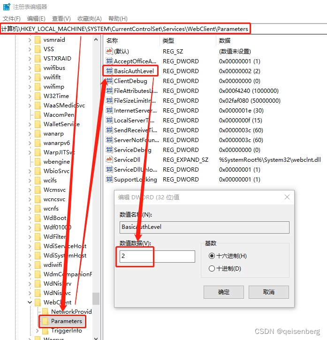The width and height of the screenshot is (327, 340).
Task: Select the SendReceiveTi... DWORD icon
Action: tap(109, 130)
